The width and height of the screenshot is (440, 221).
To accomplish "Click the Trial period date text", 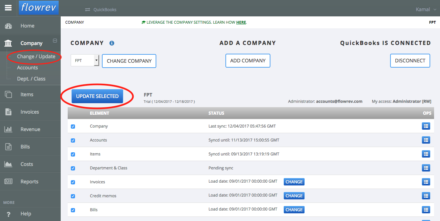I will click(169, 101).
